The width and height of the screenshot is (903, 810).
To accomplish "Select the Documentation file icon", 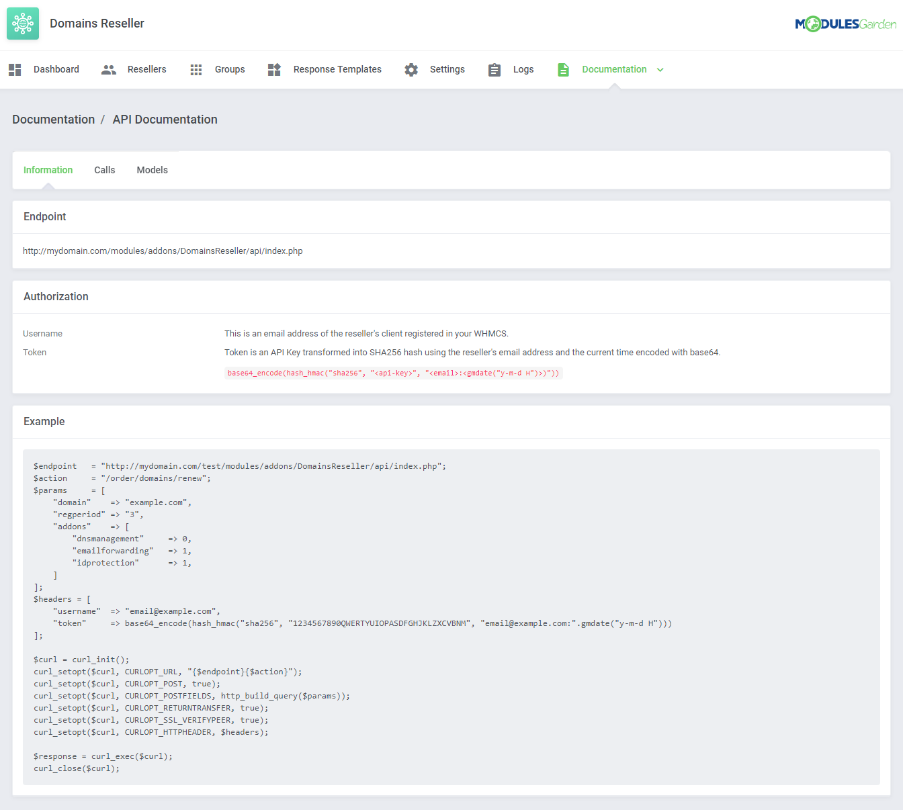I will tap(563, 69).
